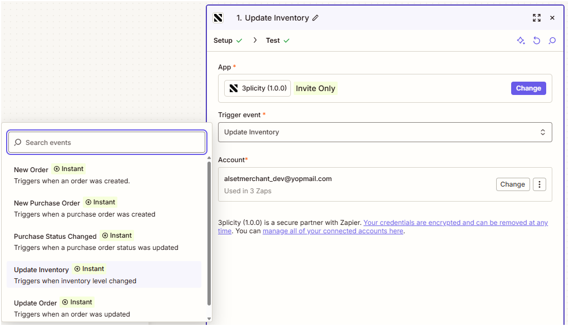Click the 'Used in 3 Zaps' text
Screen dimensions: 569x326
[x=248, y=191]
